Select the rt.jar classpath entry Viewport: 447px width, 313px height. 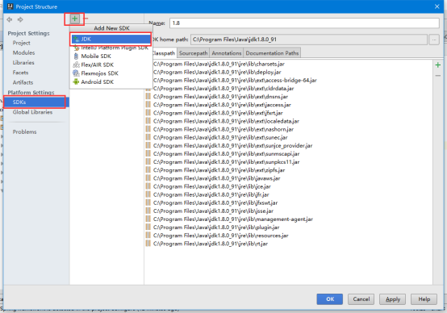[x=211, y=244]
